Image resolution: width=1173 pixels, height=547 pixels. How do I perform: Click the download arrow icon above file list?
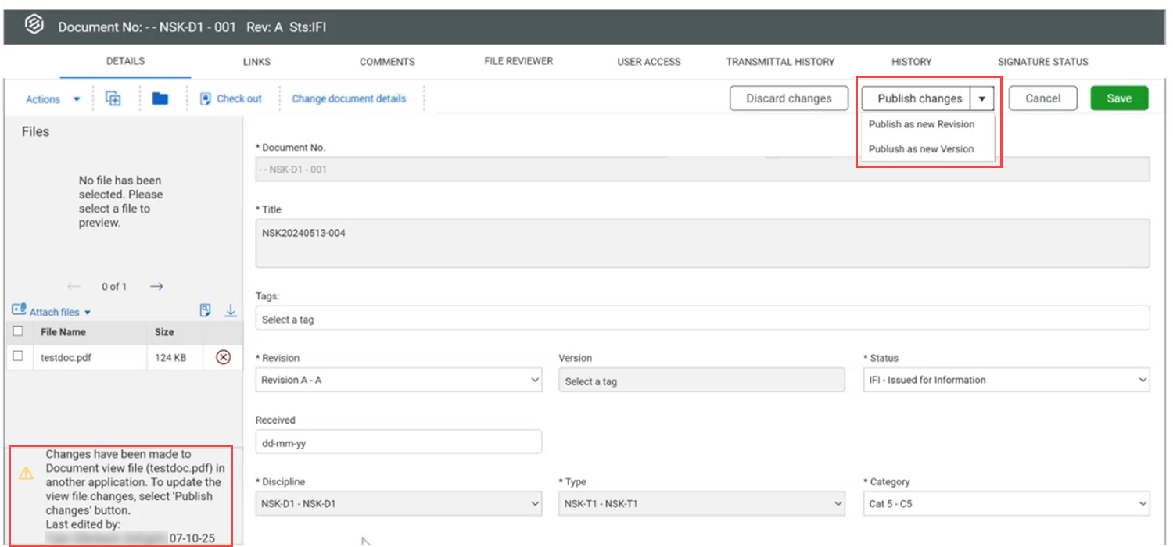point(231,311)
